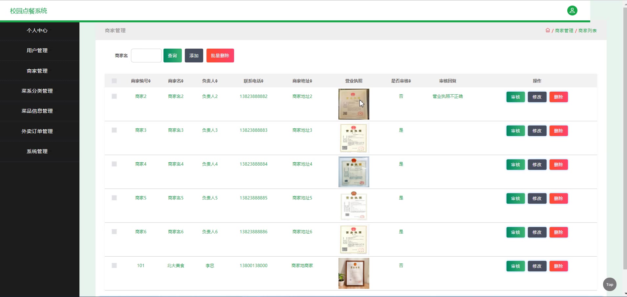Check the checkbox for 商家2 row
This screenshot has width=627, height=297.
[114, 96]
